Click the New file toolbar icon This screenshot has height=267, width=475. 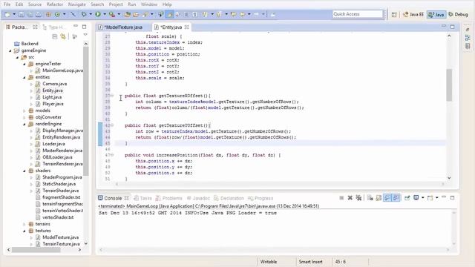point(7,14)
